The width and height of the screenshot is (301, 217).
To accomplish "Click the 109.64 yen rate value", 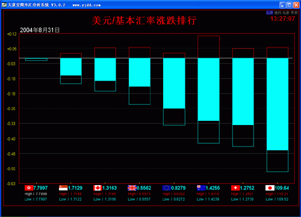I will pos(282,188).
